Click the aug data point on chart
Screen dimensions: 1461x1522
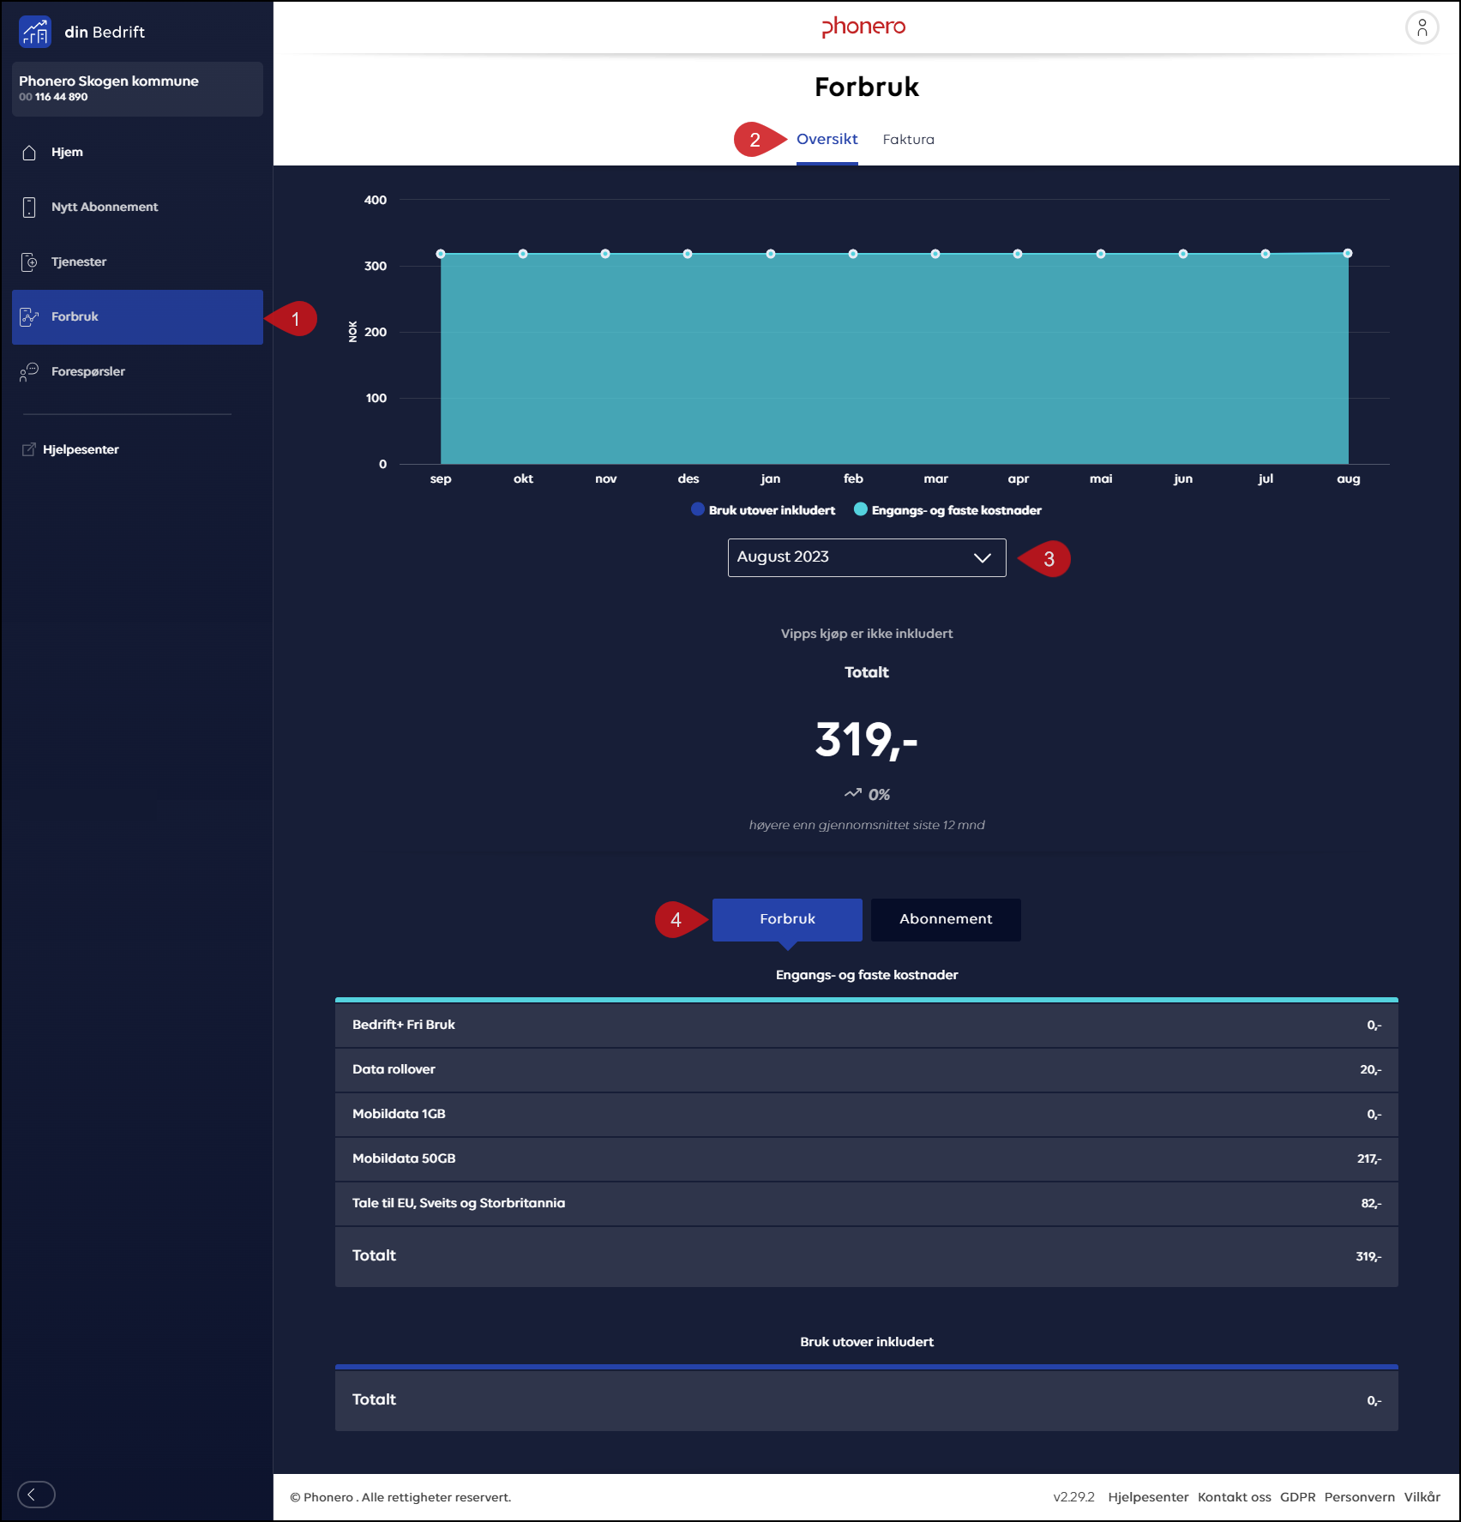point(1348,253)
